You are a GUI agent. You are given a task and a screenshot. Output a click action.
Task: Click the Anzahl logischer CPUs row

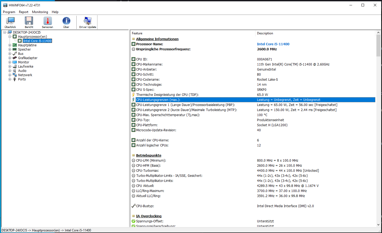253,145
